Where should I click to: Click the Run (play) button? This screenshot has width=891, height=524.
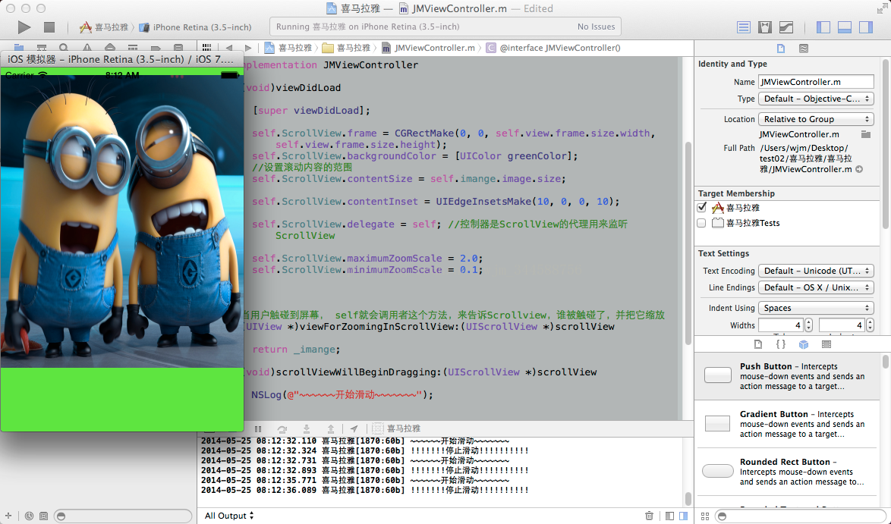point(24,27)
